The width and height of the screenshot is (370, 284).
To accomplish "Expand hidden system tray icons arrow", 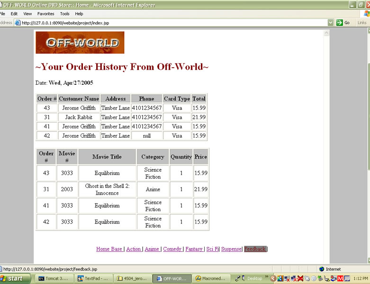I will tap(273, 279).
